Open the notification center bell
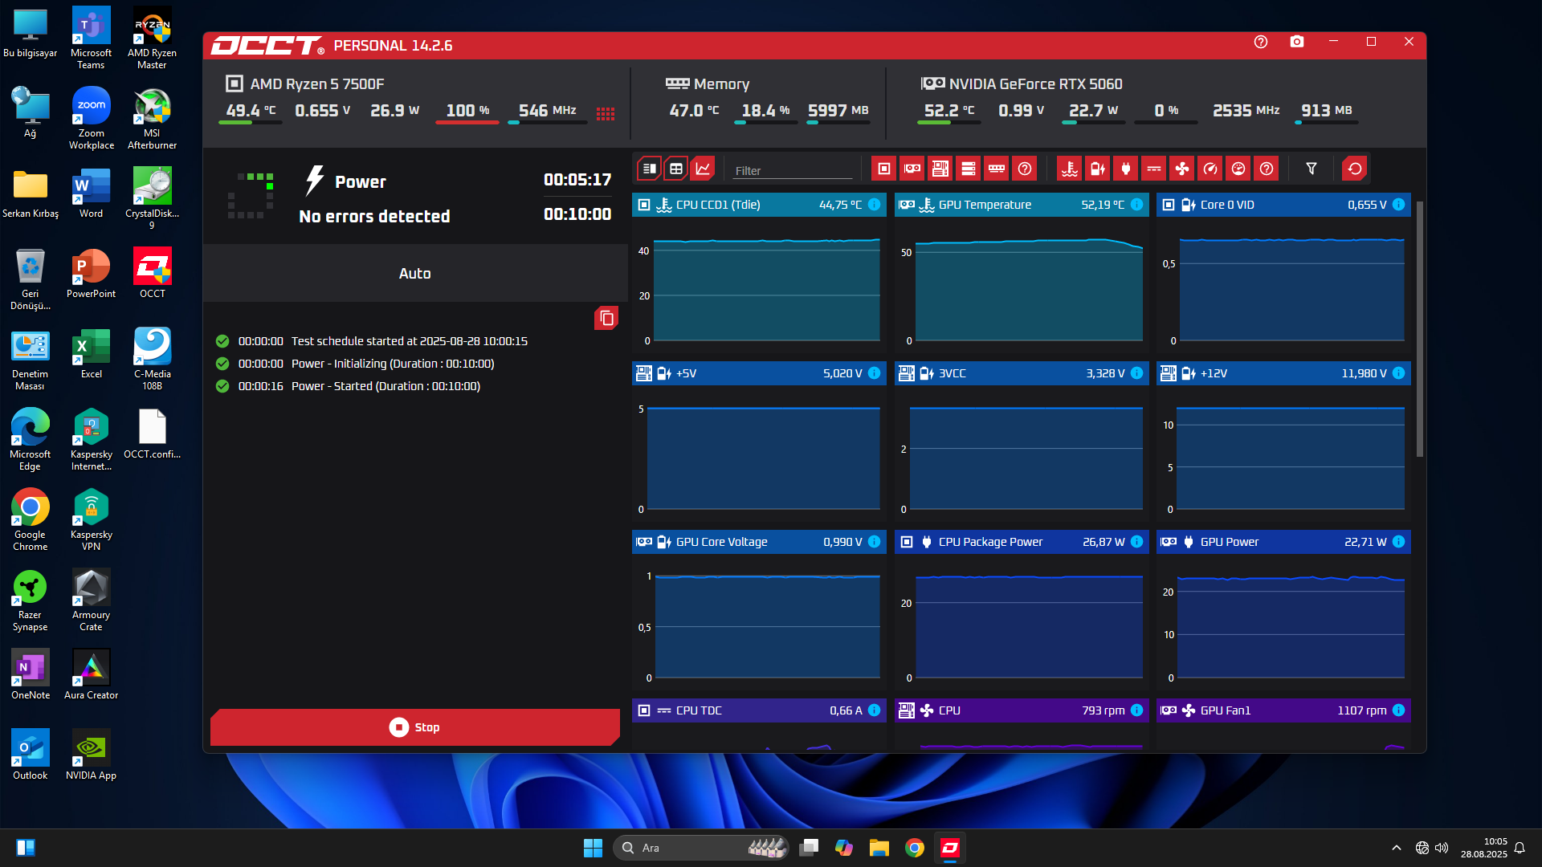Image resolution: width=1542 pixels, height=867 pixels. point(1520,848)
